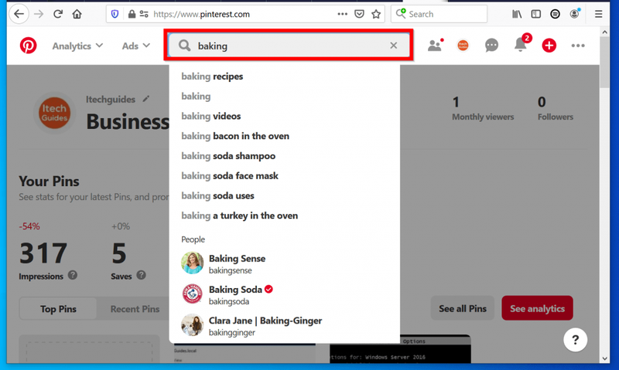Click the red See analytics button

tap(537, 308)
